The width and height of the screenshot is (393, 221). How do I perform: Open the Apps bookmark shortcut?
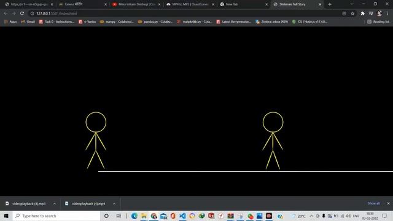tap(10, 22)
